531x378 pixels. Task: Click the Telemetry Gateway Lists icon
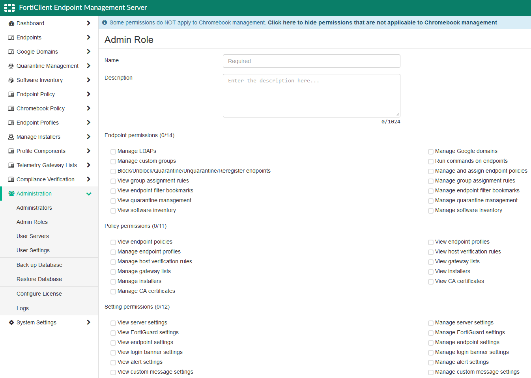pos(11,166)
